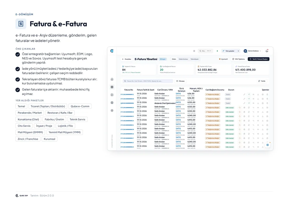This screenshot has width=289, height=204.
Task: Refresh the list with Yenile
Action: [x=262, y=81]
